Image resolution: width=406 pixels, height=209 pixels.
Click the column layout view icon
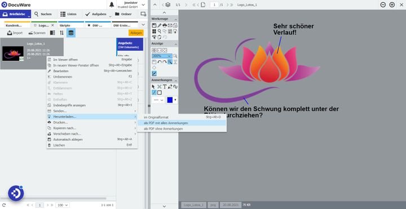click(x=52, y=33)
